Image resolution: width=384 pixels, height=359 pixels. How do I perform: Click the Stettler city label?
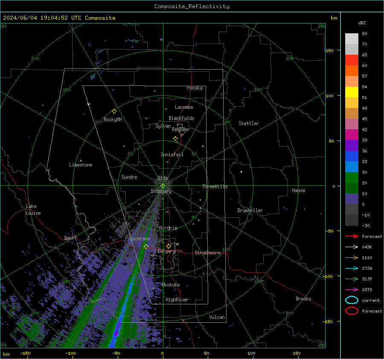pos(249,123)
